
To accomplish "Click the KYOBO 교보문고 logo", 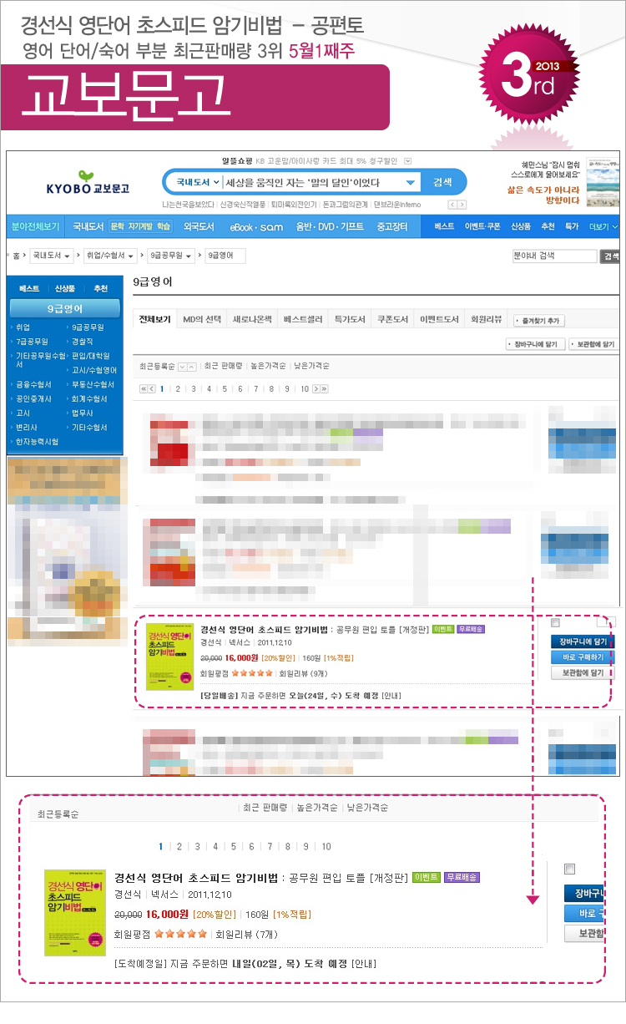I will point(88,183).
